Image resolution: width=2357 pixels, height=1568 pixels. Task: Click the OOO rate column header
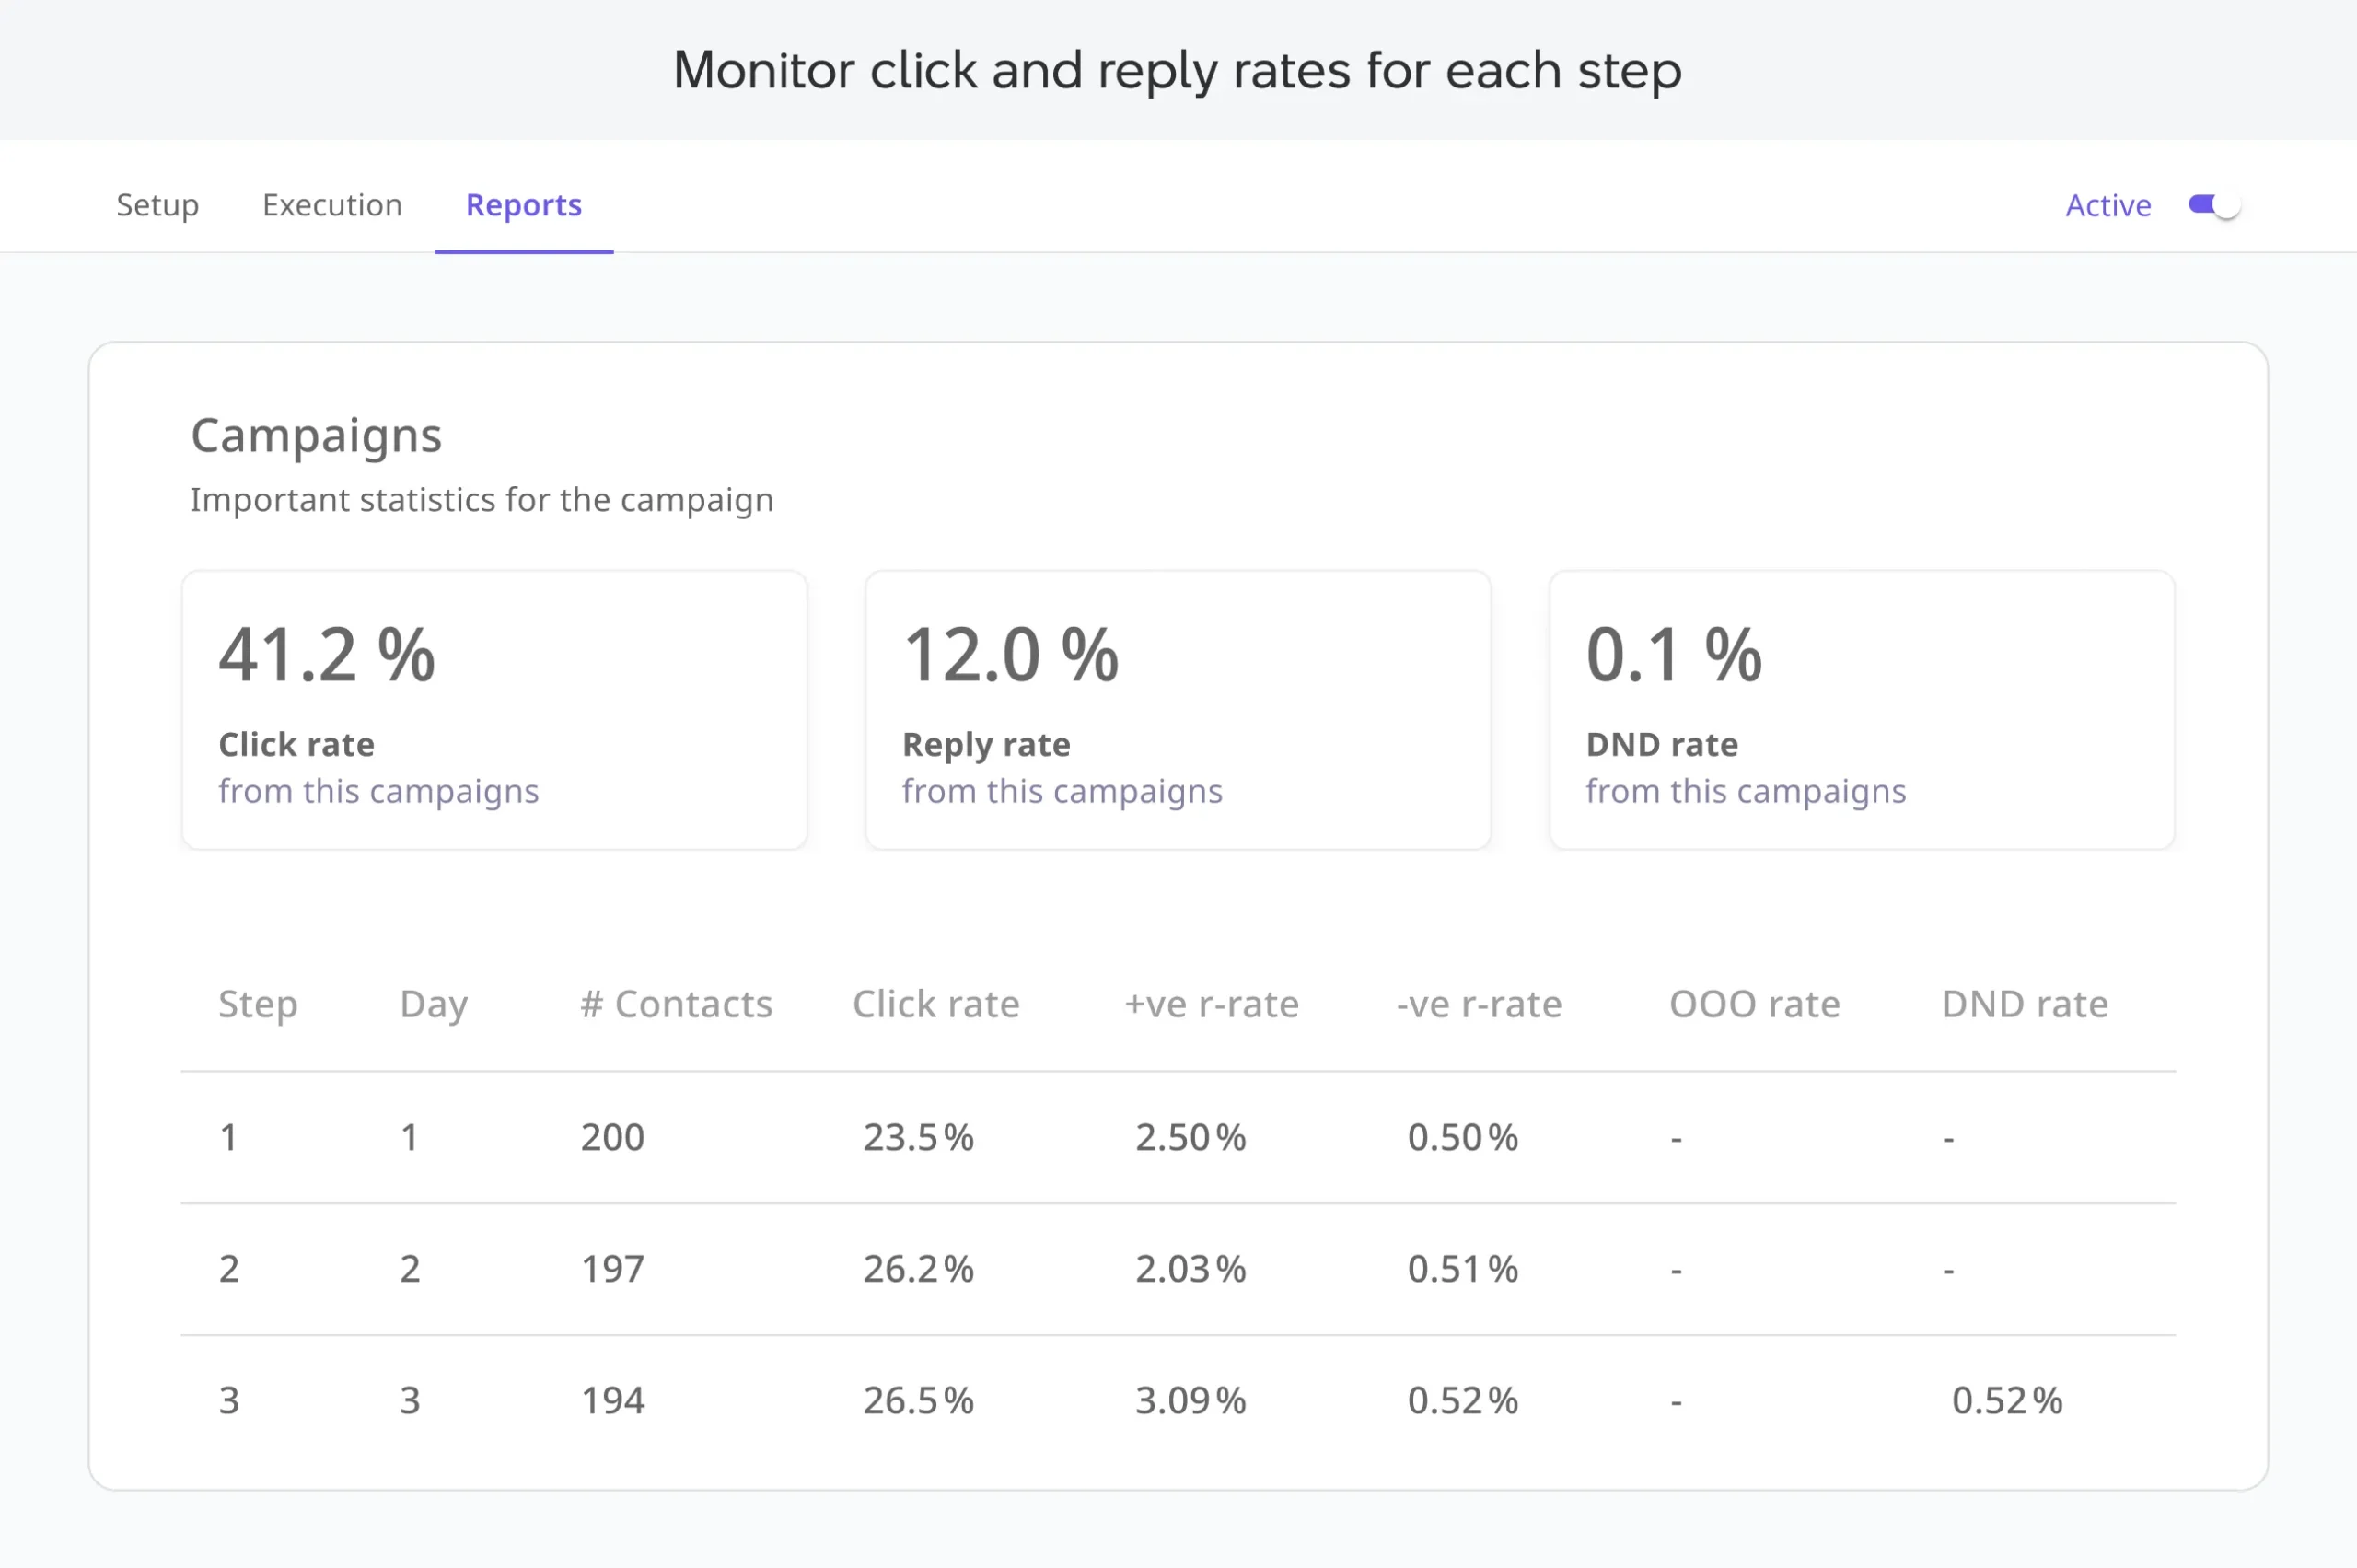pyautogui.click(x=1755, y=1004)
